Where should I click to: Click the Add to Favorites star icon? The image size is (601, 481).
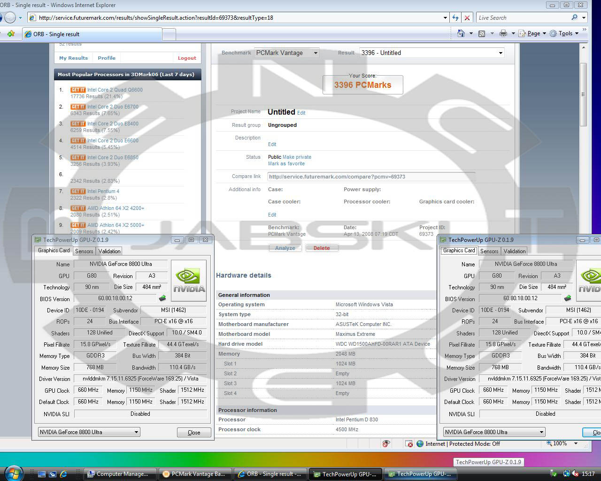coord(11,34)
